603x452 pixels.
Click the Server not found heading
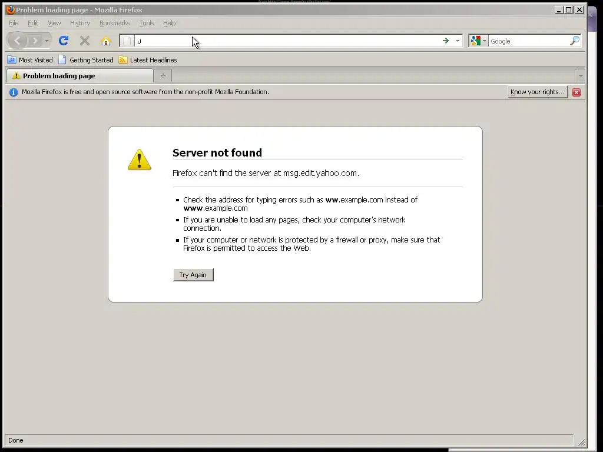217,152
